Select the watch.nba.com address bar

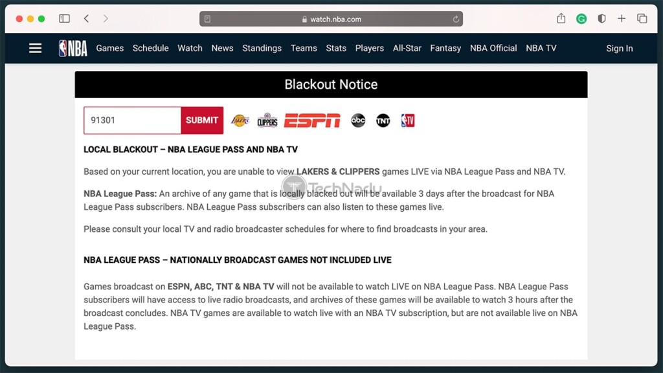click(x=331, y=19)
